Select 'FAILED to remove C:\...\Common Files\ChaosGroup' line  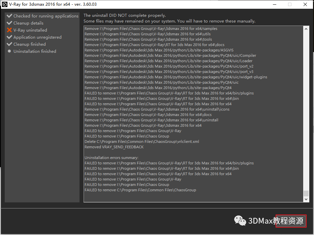[x=140, y=190]
